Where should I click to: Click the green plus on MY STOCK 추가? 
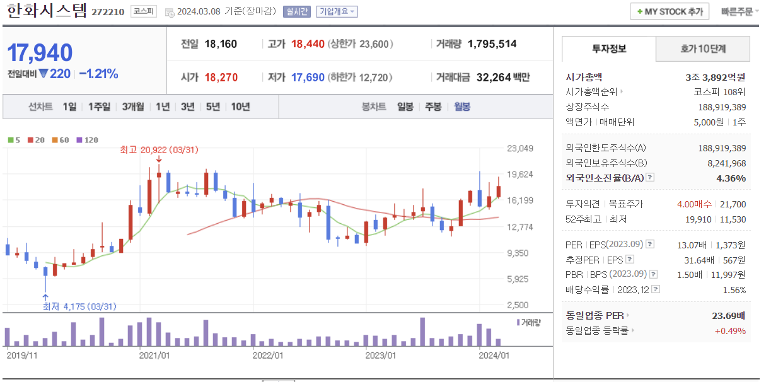tap(640, 12)
